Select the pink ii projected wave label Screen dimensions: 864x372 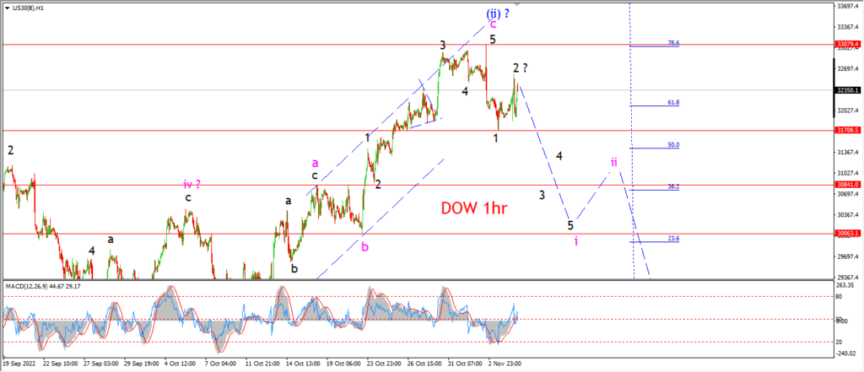tap(613, 162)
